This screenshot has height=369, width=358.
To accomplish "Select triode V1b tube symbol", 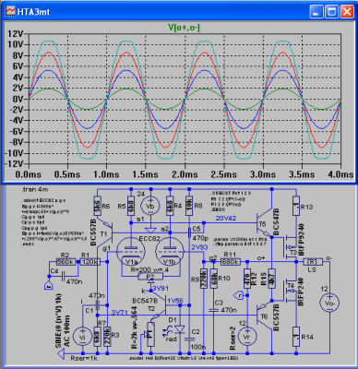I will coord(170,252).
